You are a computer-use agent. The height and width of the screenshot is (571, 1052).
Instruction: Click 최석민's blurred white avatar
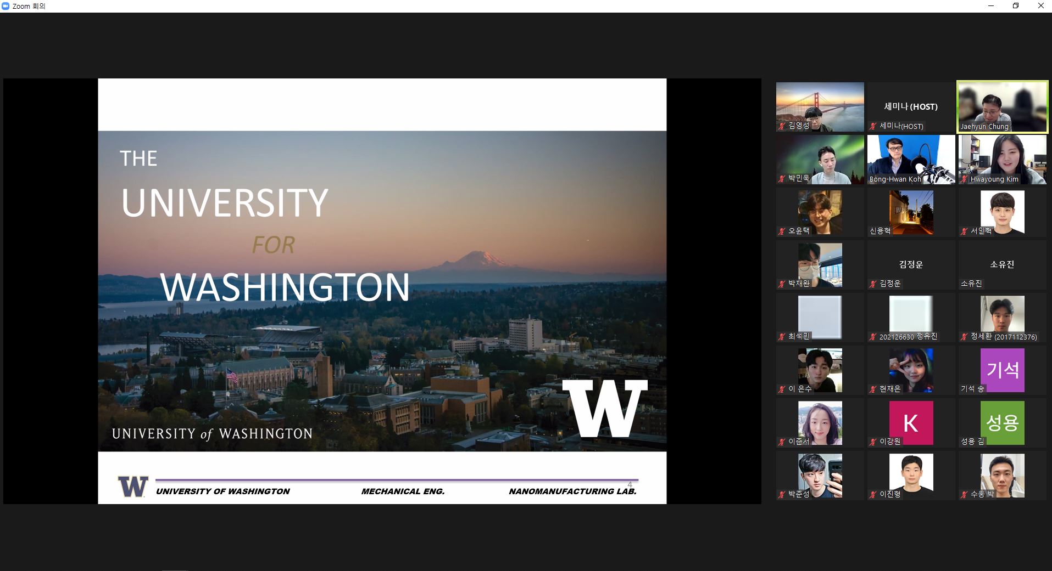(x=820, y=318)
